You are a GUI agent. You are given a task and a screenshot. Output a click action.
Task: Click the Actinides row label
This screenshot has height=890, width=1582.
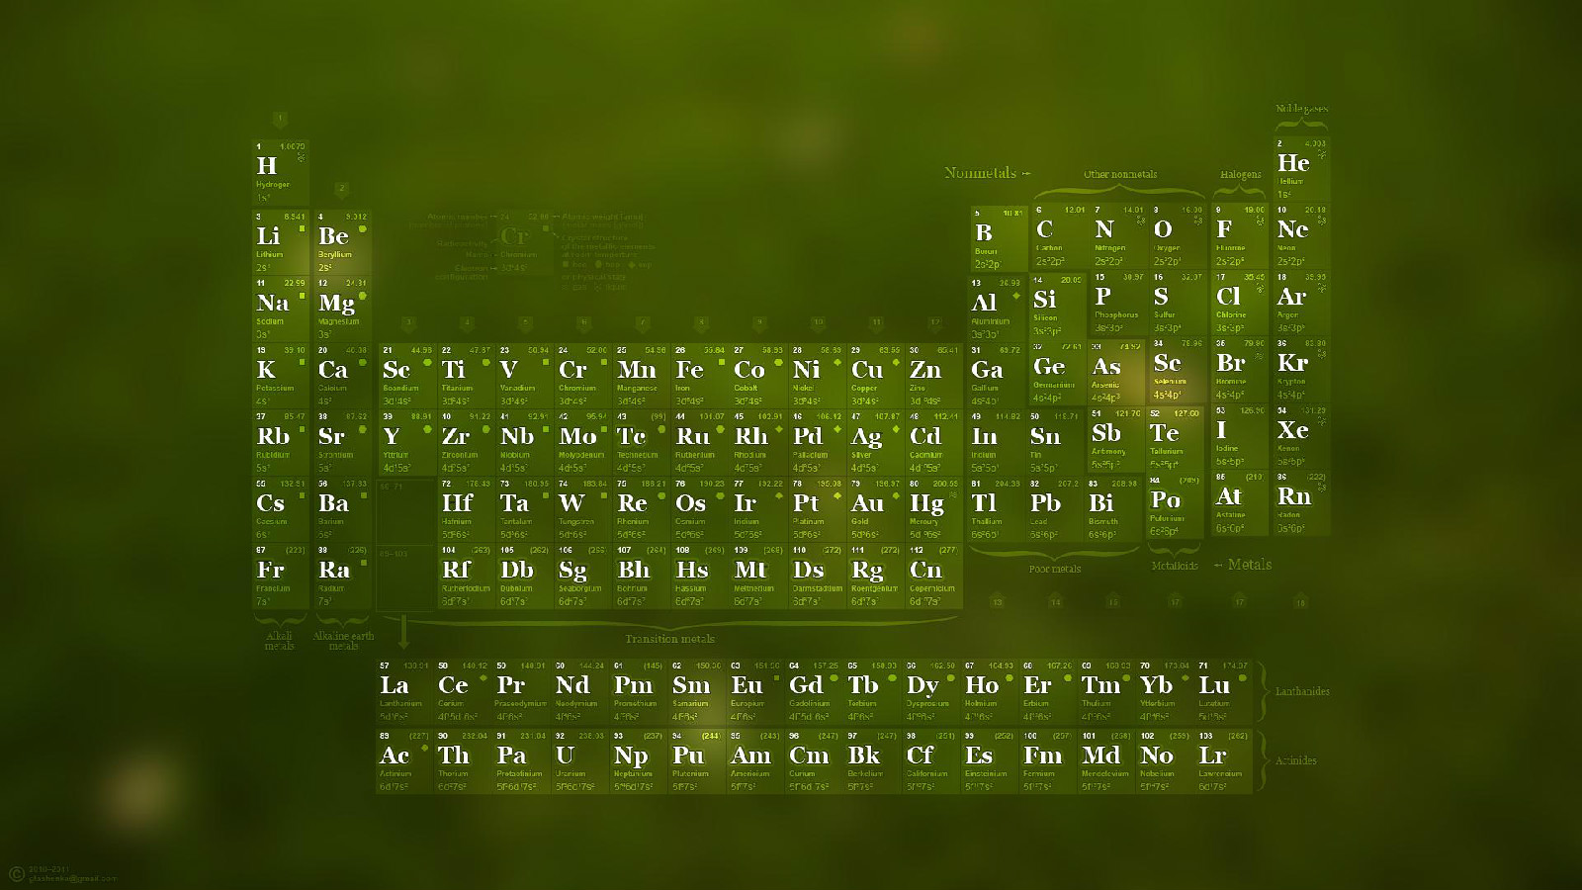(x=1295, y=760)
